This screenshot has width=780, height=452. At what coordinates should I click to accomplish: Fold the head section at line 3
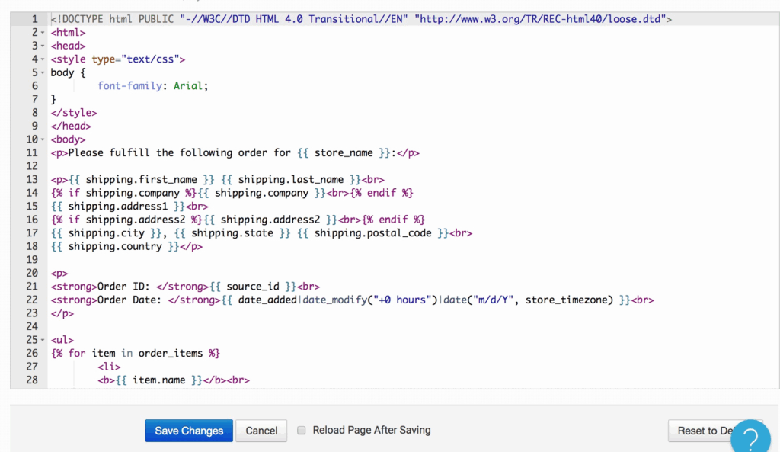(x=43, y=46)
